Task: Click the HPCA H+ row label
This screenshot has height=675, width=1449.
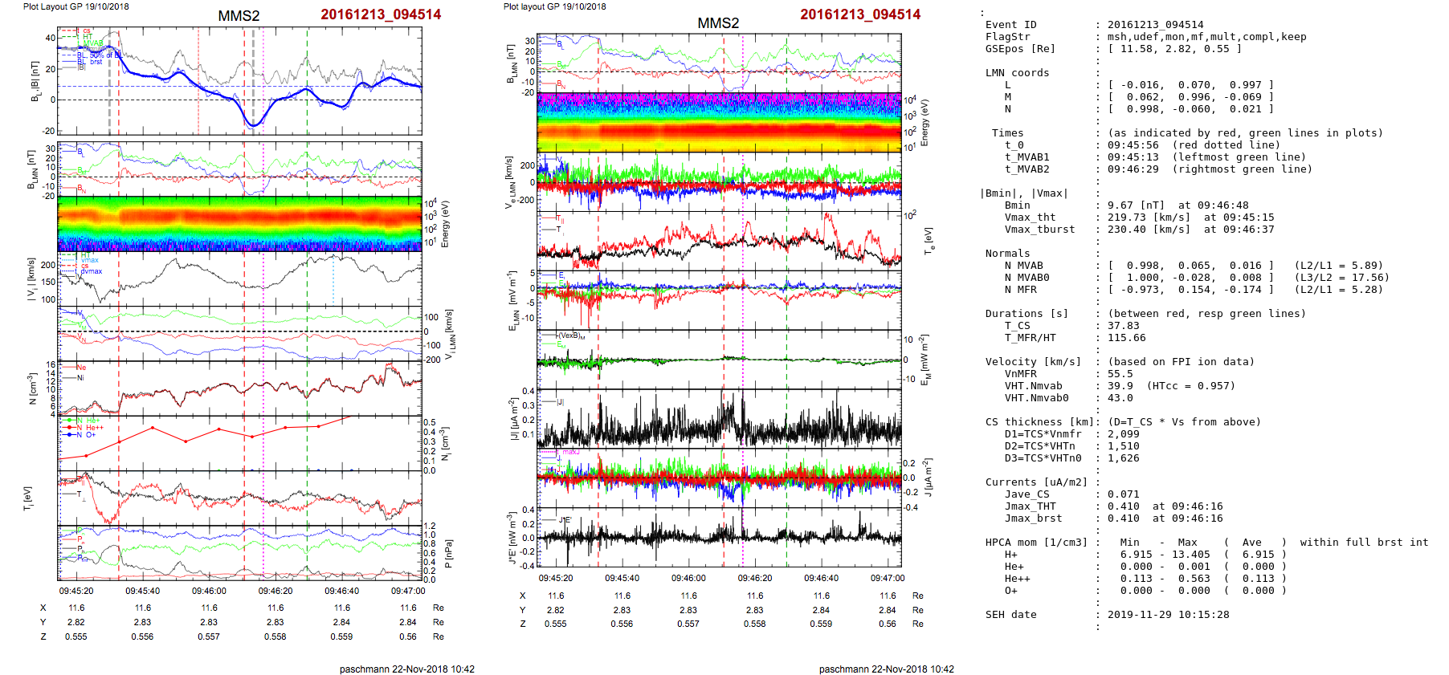Action: point(1010,555)
